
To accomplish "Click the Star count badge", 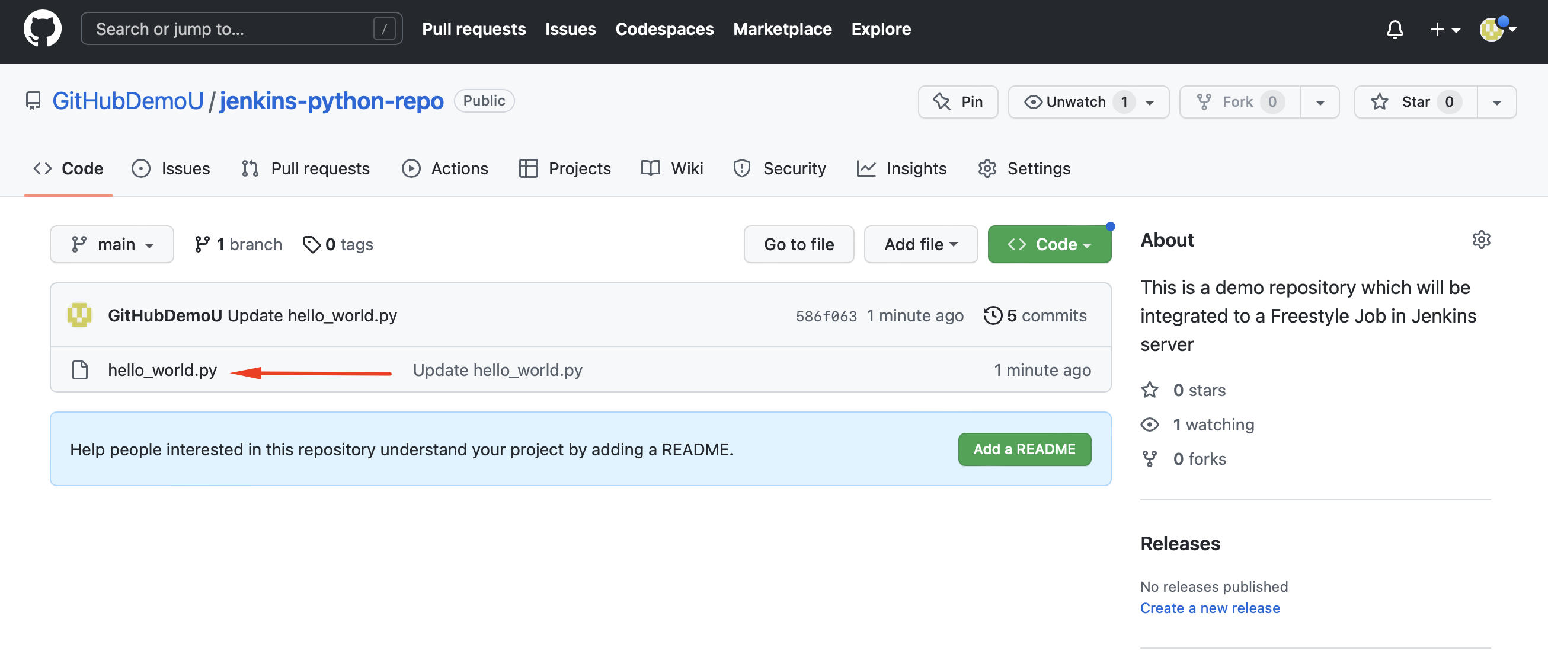I will [x=1449, y=101].
